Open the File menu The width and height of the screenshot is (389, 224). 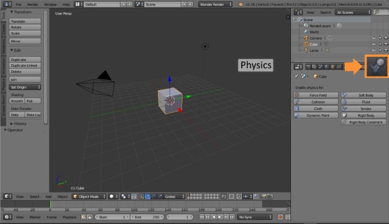[18, 4]
